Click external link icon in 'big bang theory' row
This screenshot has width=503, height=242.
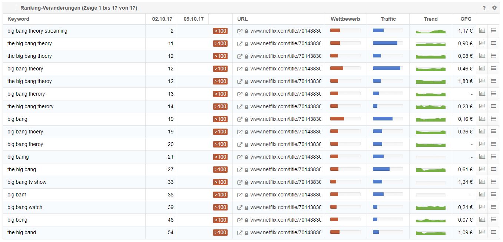coord(240,69)
